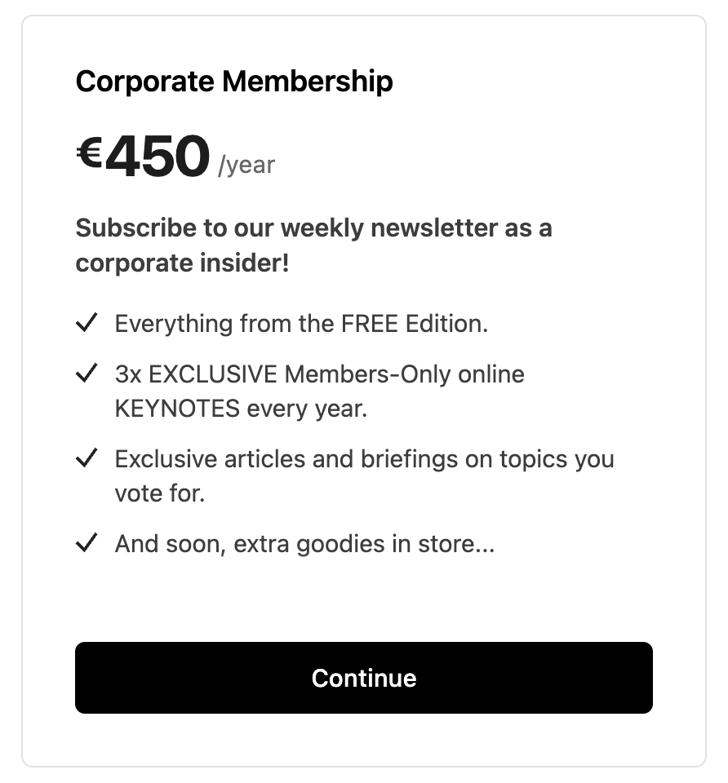728x783 pixels.
Task: Click "And soon, extra goodies in store..." text
Action: [304, 543]
